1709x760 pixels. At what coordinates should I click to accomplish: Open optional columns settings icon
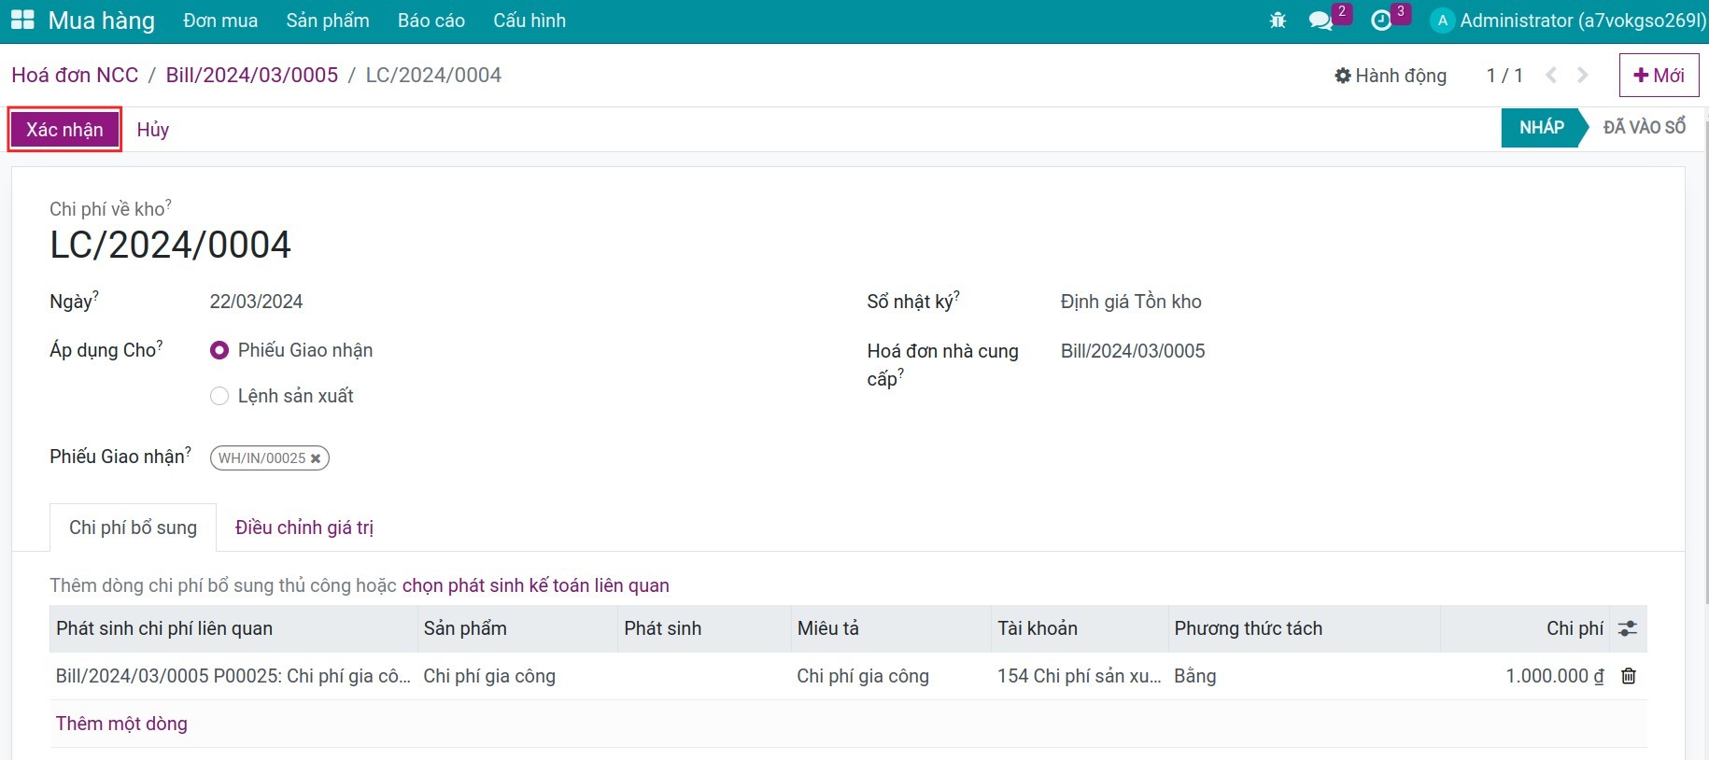[1628, 628]
